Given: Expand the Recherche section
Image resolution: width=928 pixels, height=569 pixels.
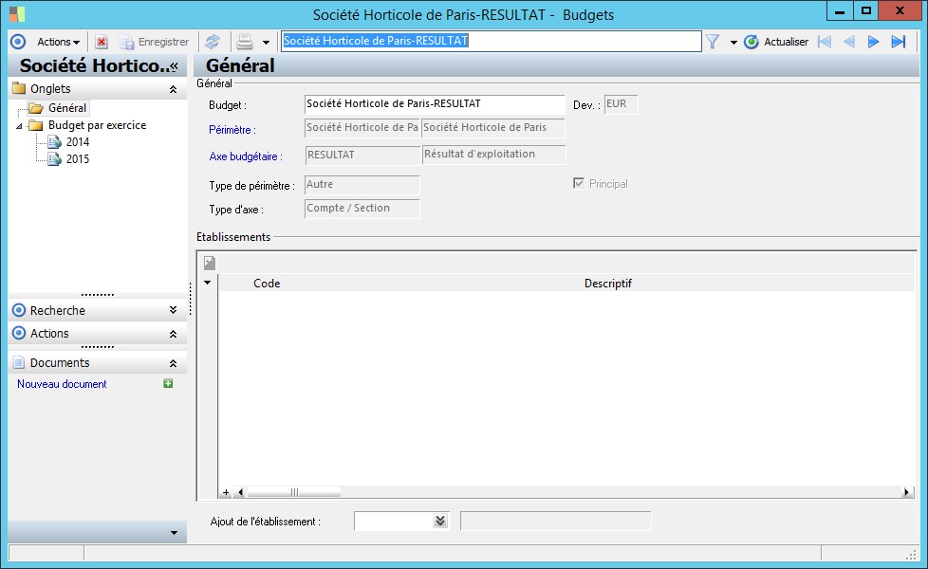Looking at the screenshot, I should coord(173,310).
